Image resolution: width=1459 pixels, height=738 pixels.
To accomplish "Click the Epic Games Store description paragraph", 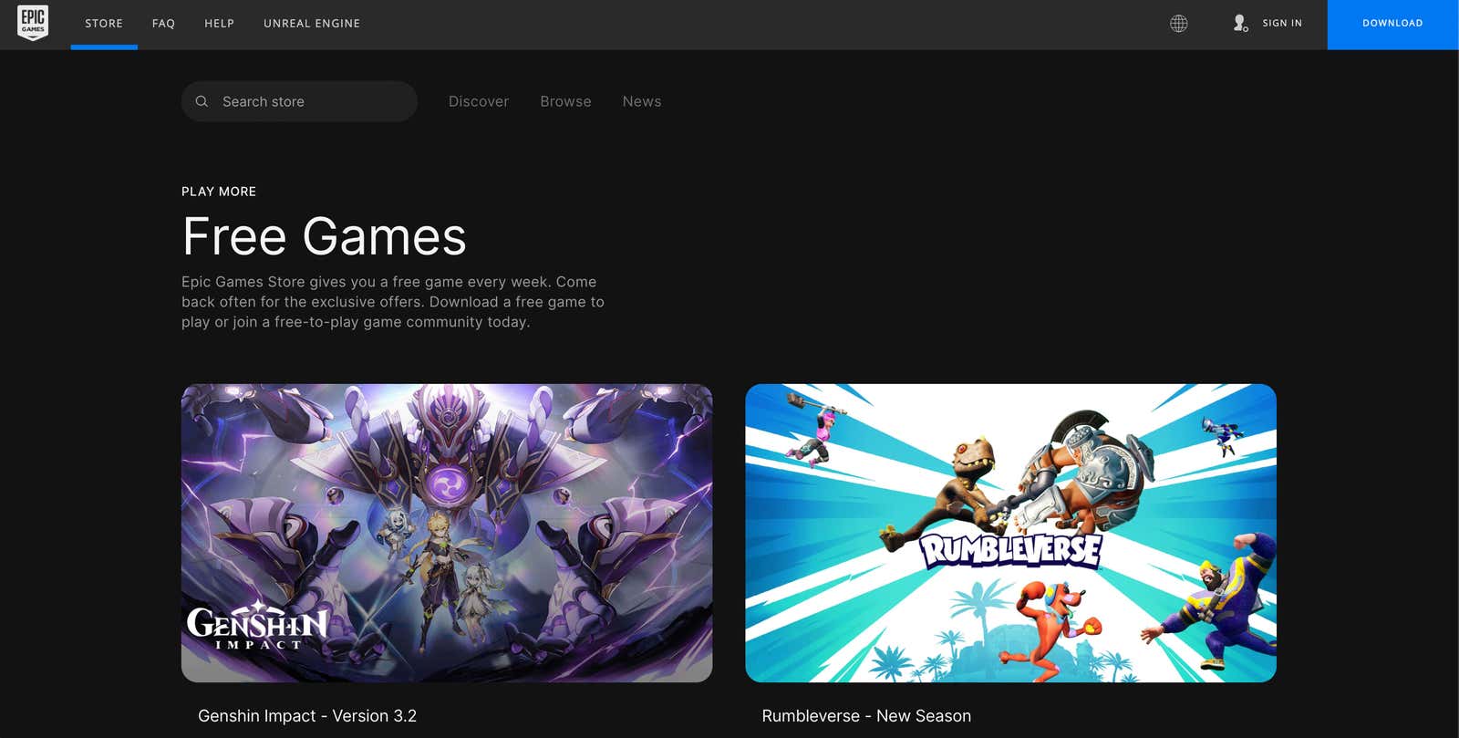I will 393,302.
